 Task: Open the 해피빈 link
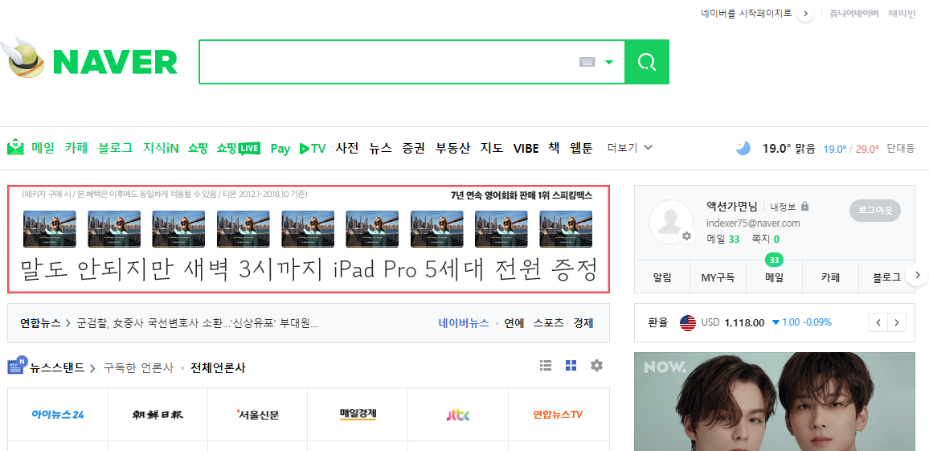pos(901,13)
